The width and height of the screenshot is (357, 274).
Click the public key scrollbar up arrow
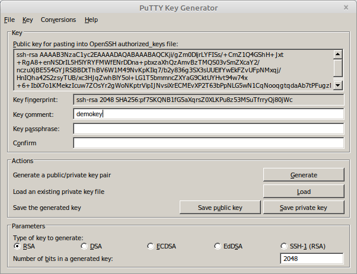[x=338, y=55]
